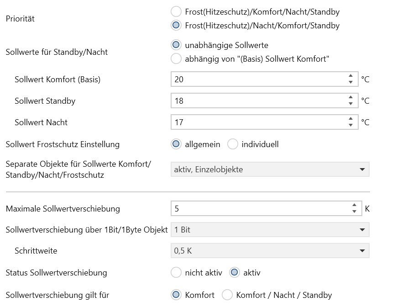Viewport: 418px width, 307px height.
Task: Click the Maximale Sollwertverschiebung value field
Action: (x=261, y=208)
